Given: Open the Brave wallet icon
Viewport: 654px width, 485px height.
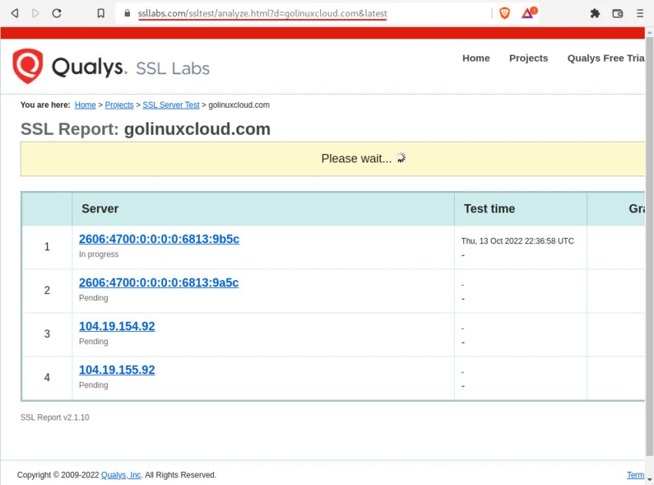Looking at the screenshot, I should tap(617, 13).
